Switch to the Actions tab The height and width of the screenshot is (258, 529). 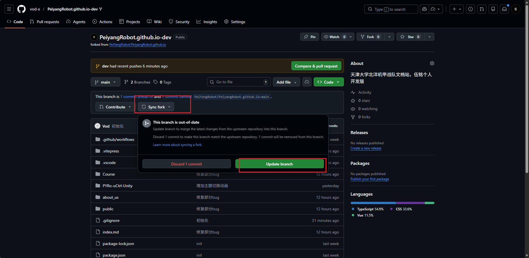[102, 22]
